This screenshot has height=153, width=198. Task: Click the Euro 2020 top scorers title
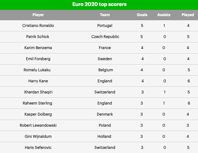[99, 5]
